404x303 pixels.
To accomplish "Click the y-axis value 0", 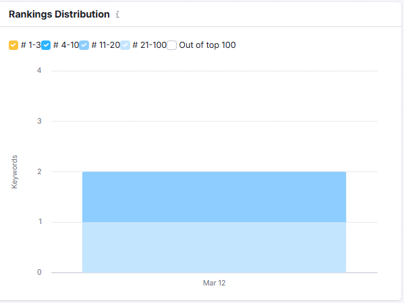I will [39, 272].
